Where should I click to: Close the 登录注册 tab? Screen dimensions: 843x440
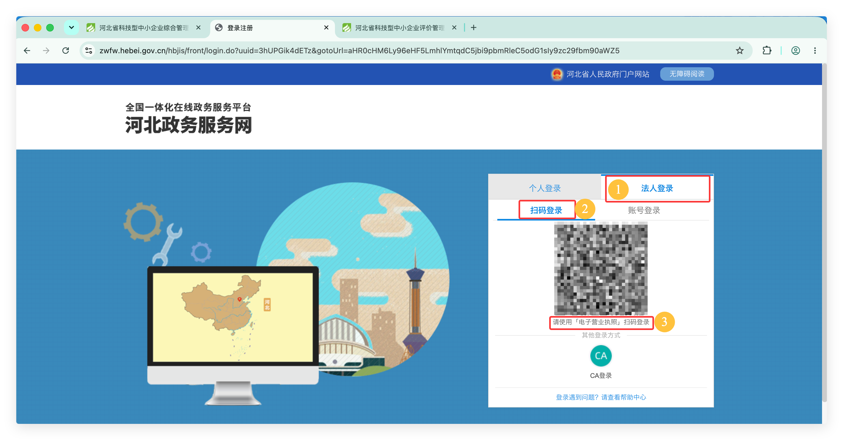(326, 28)
